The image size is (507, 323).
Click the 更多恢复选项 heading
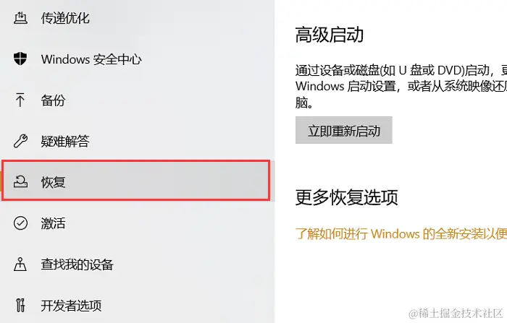pyautogui.click(x=346, y=197)
